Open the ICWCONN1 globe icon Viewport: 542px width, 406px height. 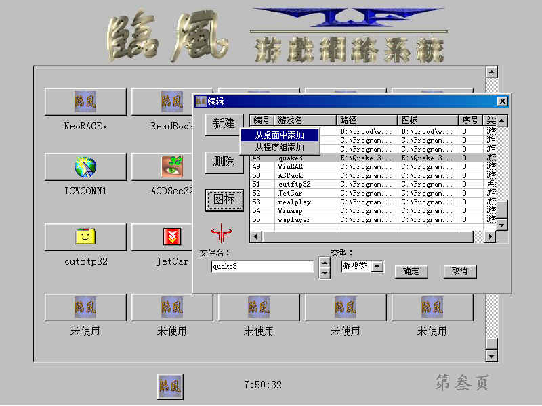(x=85, y=166)
